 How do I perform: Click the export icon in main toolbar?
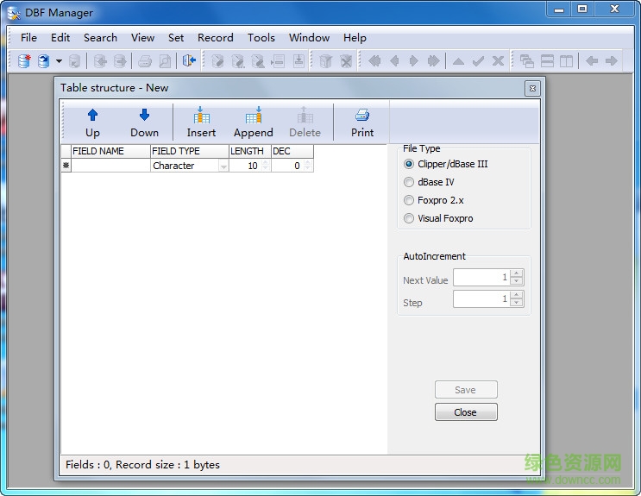click(120, 61)
